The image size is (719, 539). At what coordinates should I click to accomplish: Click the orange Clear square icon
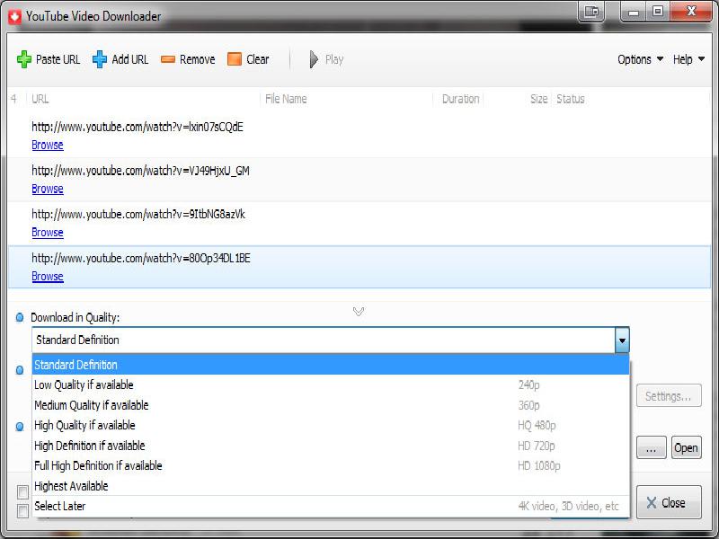pyautogui.click(x=235, y=59)
